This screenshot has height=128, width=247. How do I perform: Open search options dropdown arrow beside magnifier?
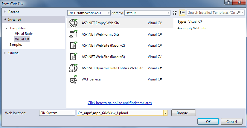pyautogui.click(x=243, y=12)
